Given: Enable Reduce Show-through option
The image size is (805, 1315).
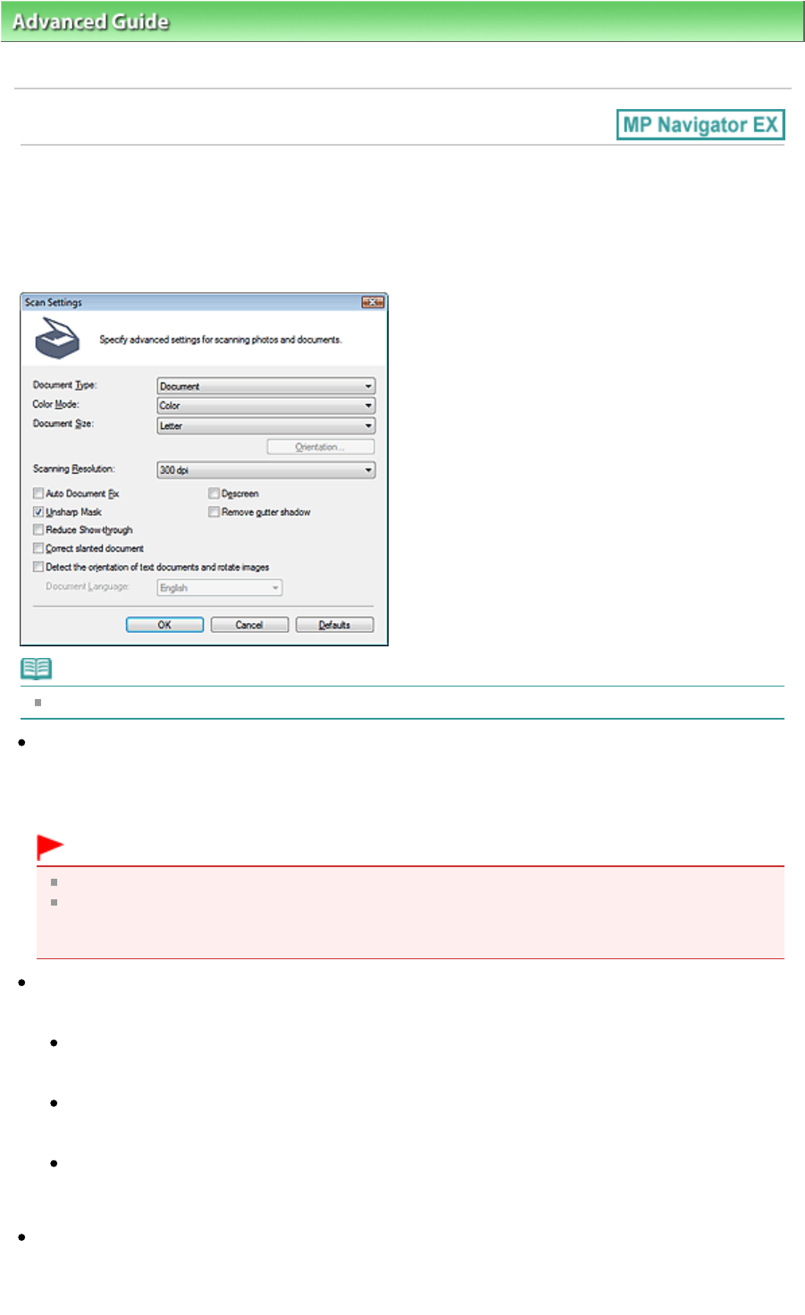Looking at the screenshot, I should tap(38, 530).
